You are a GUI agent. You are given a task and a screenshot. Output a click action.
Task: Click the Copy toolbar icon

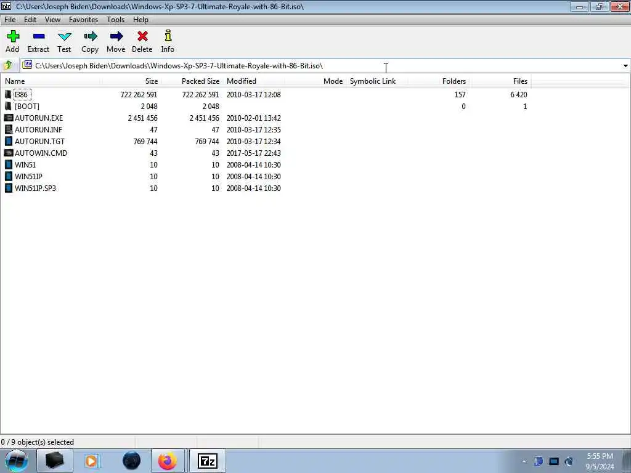90,36
